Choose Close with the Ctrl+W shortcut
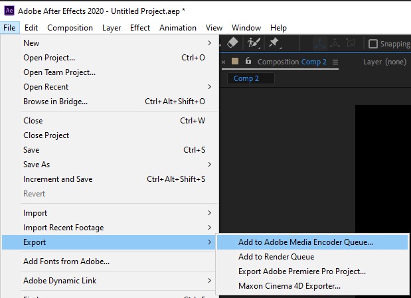Screen dimensions: 411x298 point(110,121)
